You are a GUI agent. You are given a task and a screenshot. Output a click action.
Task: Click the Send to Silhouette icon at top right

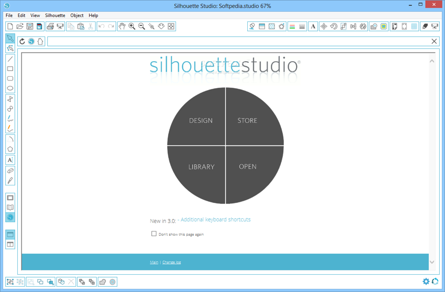[435, 26]
